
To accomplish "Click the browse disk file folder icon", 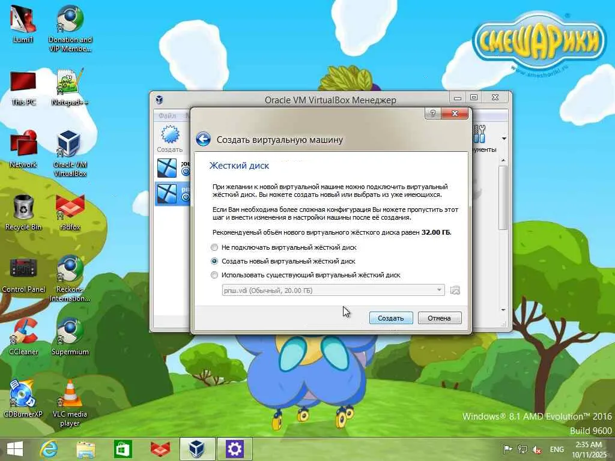I will [x=455, y=291].
